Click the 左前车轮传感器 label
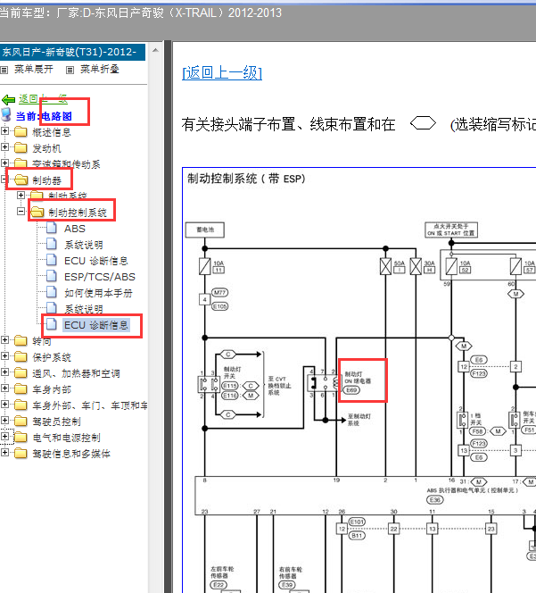This screenshot has width=536, height=593. [222, 572]
